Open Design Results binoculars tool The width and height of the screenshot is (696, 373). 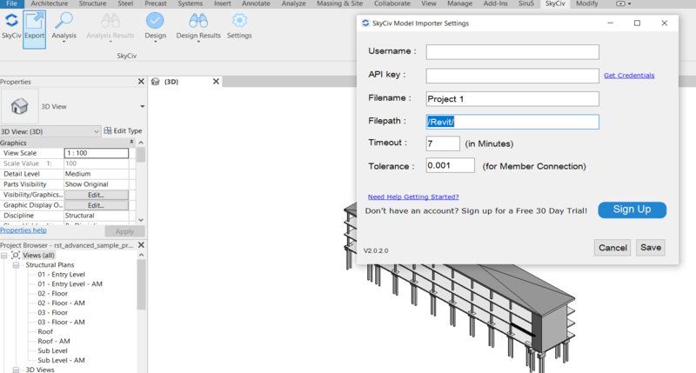[x=198, y=26]
